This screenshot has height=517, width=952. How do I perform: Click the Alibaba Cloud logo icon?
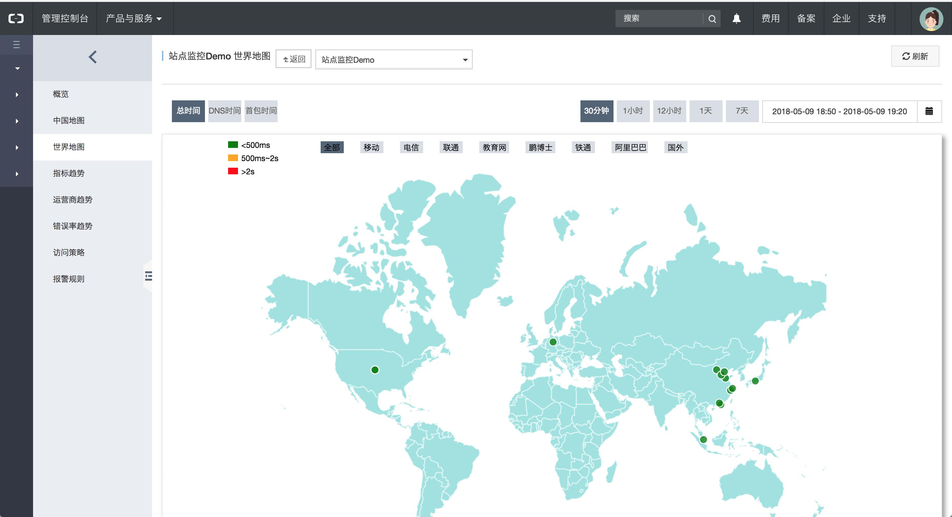(x=16, y=18)
